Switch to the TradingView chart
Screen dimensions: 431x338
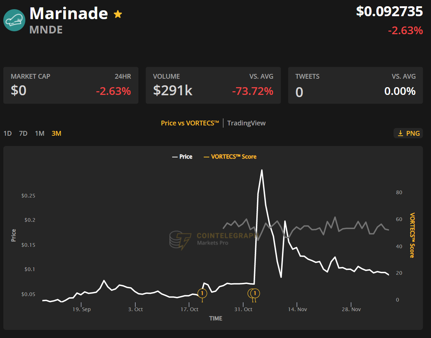pos(246,123)
